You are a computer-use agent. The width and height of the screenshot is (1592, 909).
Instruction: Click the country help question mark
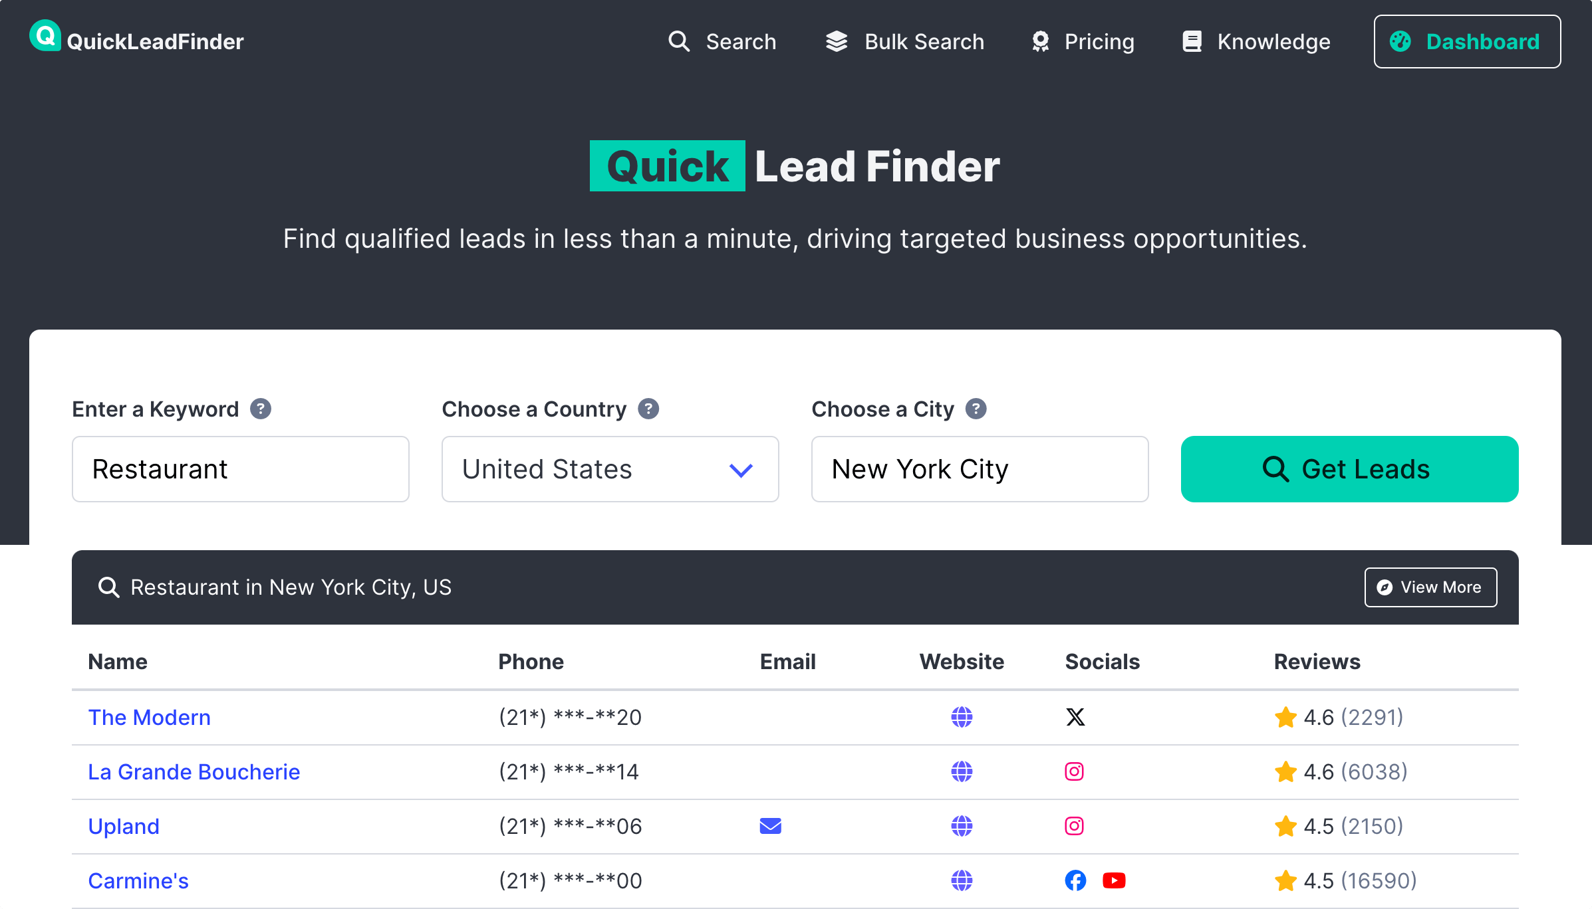648,409
